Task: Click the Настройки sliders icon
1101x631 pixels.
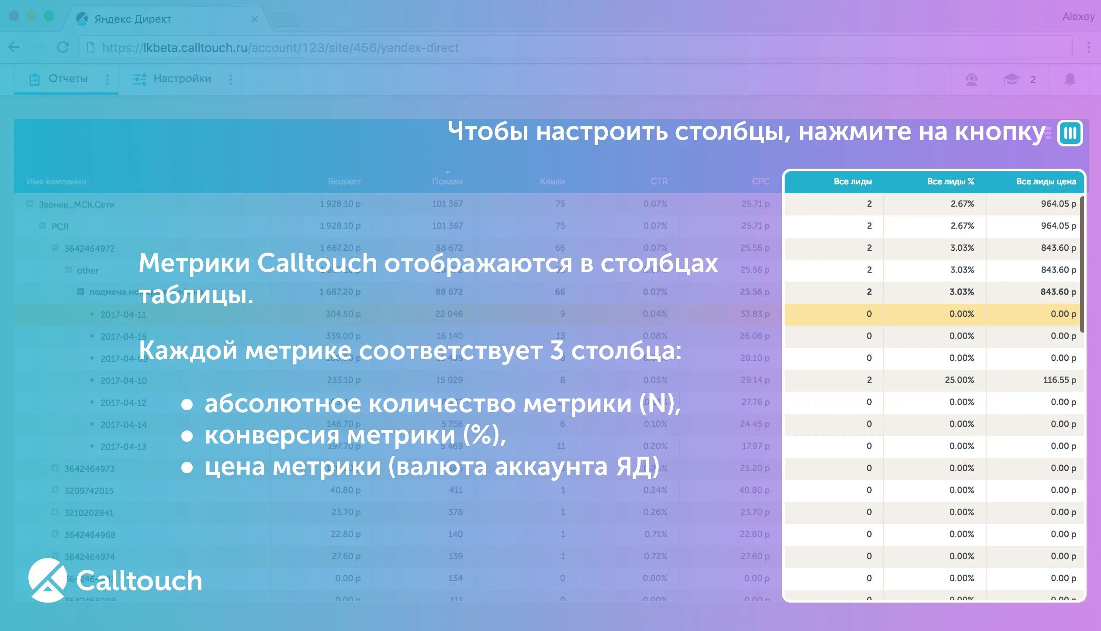Action: click(x=139, y=79)
